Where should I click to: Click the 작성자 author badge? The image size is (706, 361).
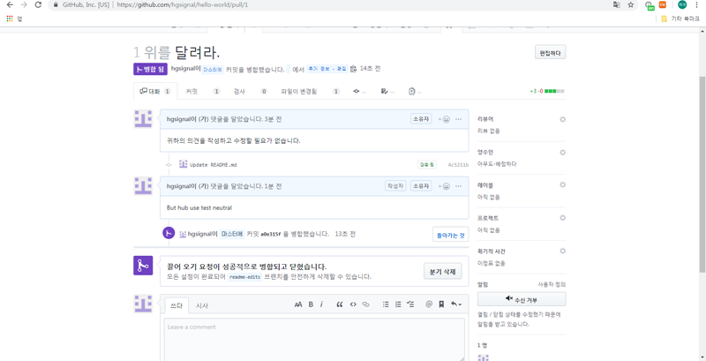point(395,186)
